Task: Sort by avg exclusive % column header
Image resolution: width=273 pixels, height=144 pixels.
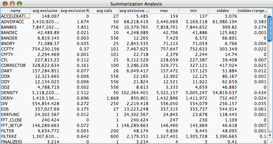Action: tap(75, 11)
